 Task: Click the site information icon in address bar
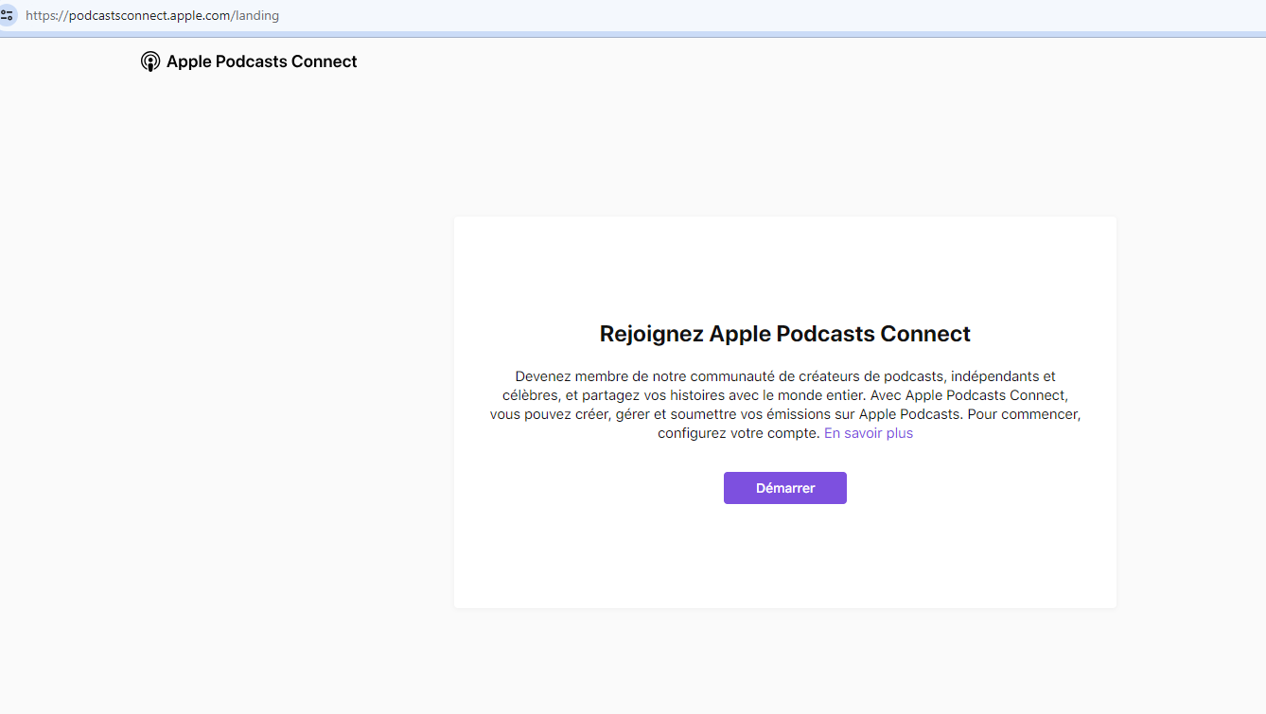click(x=8, y=15)
